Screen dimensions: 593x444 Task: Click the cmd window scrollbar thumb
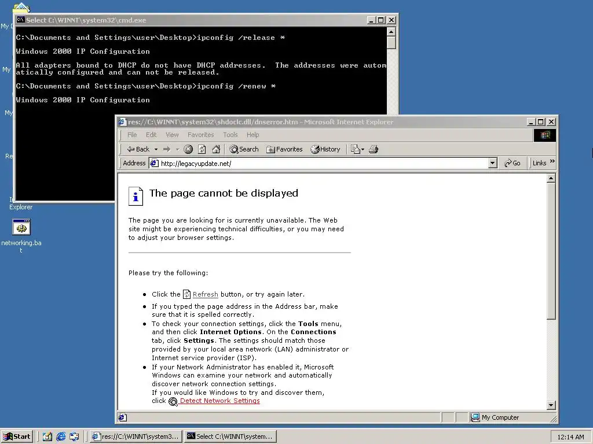click(x=391, y=42)
